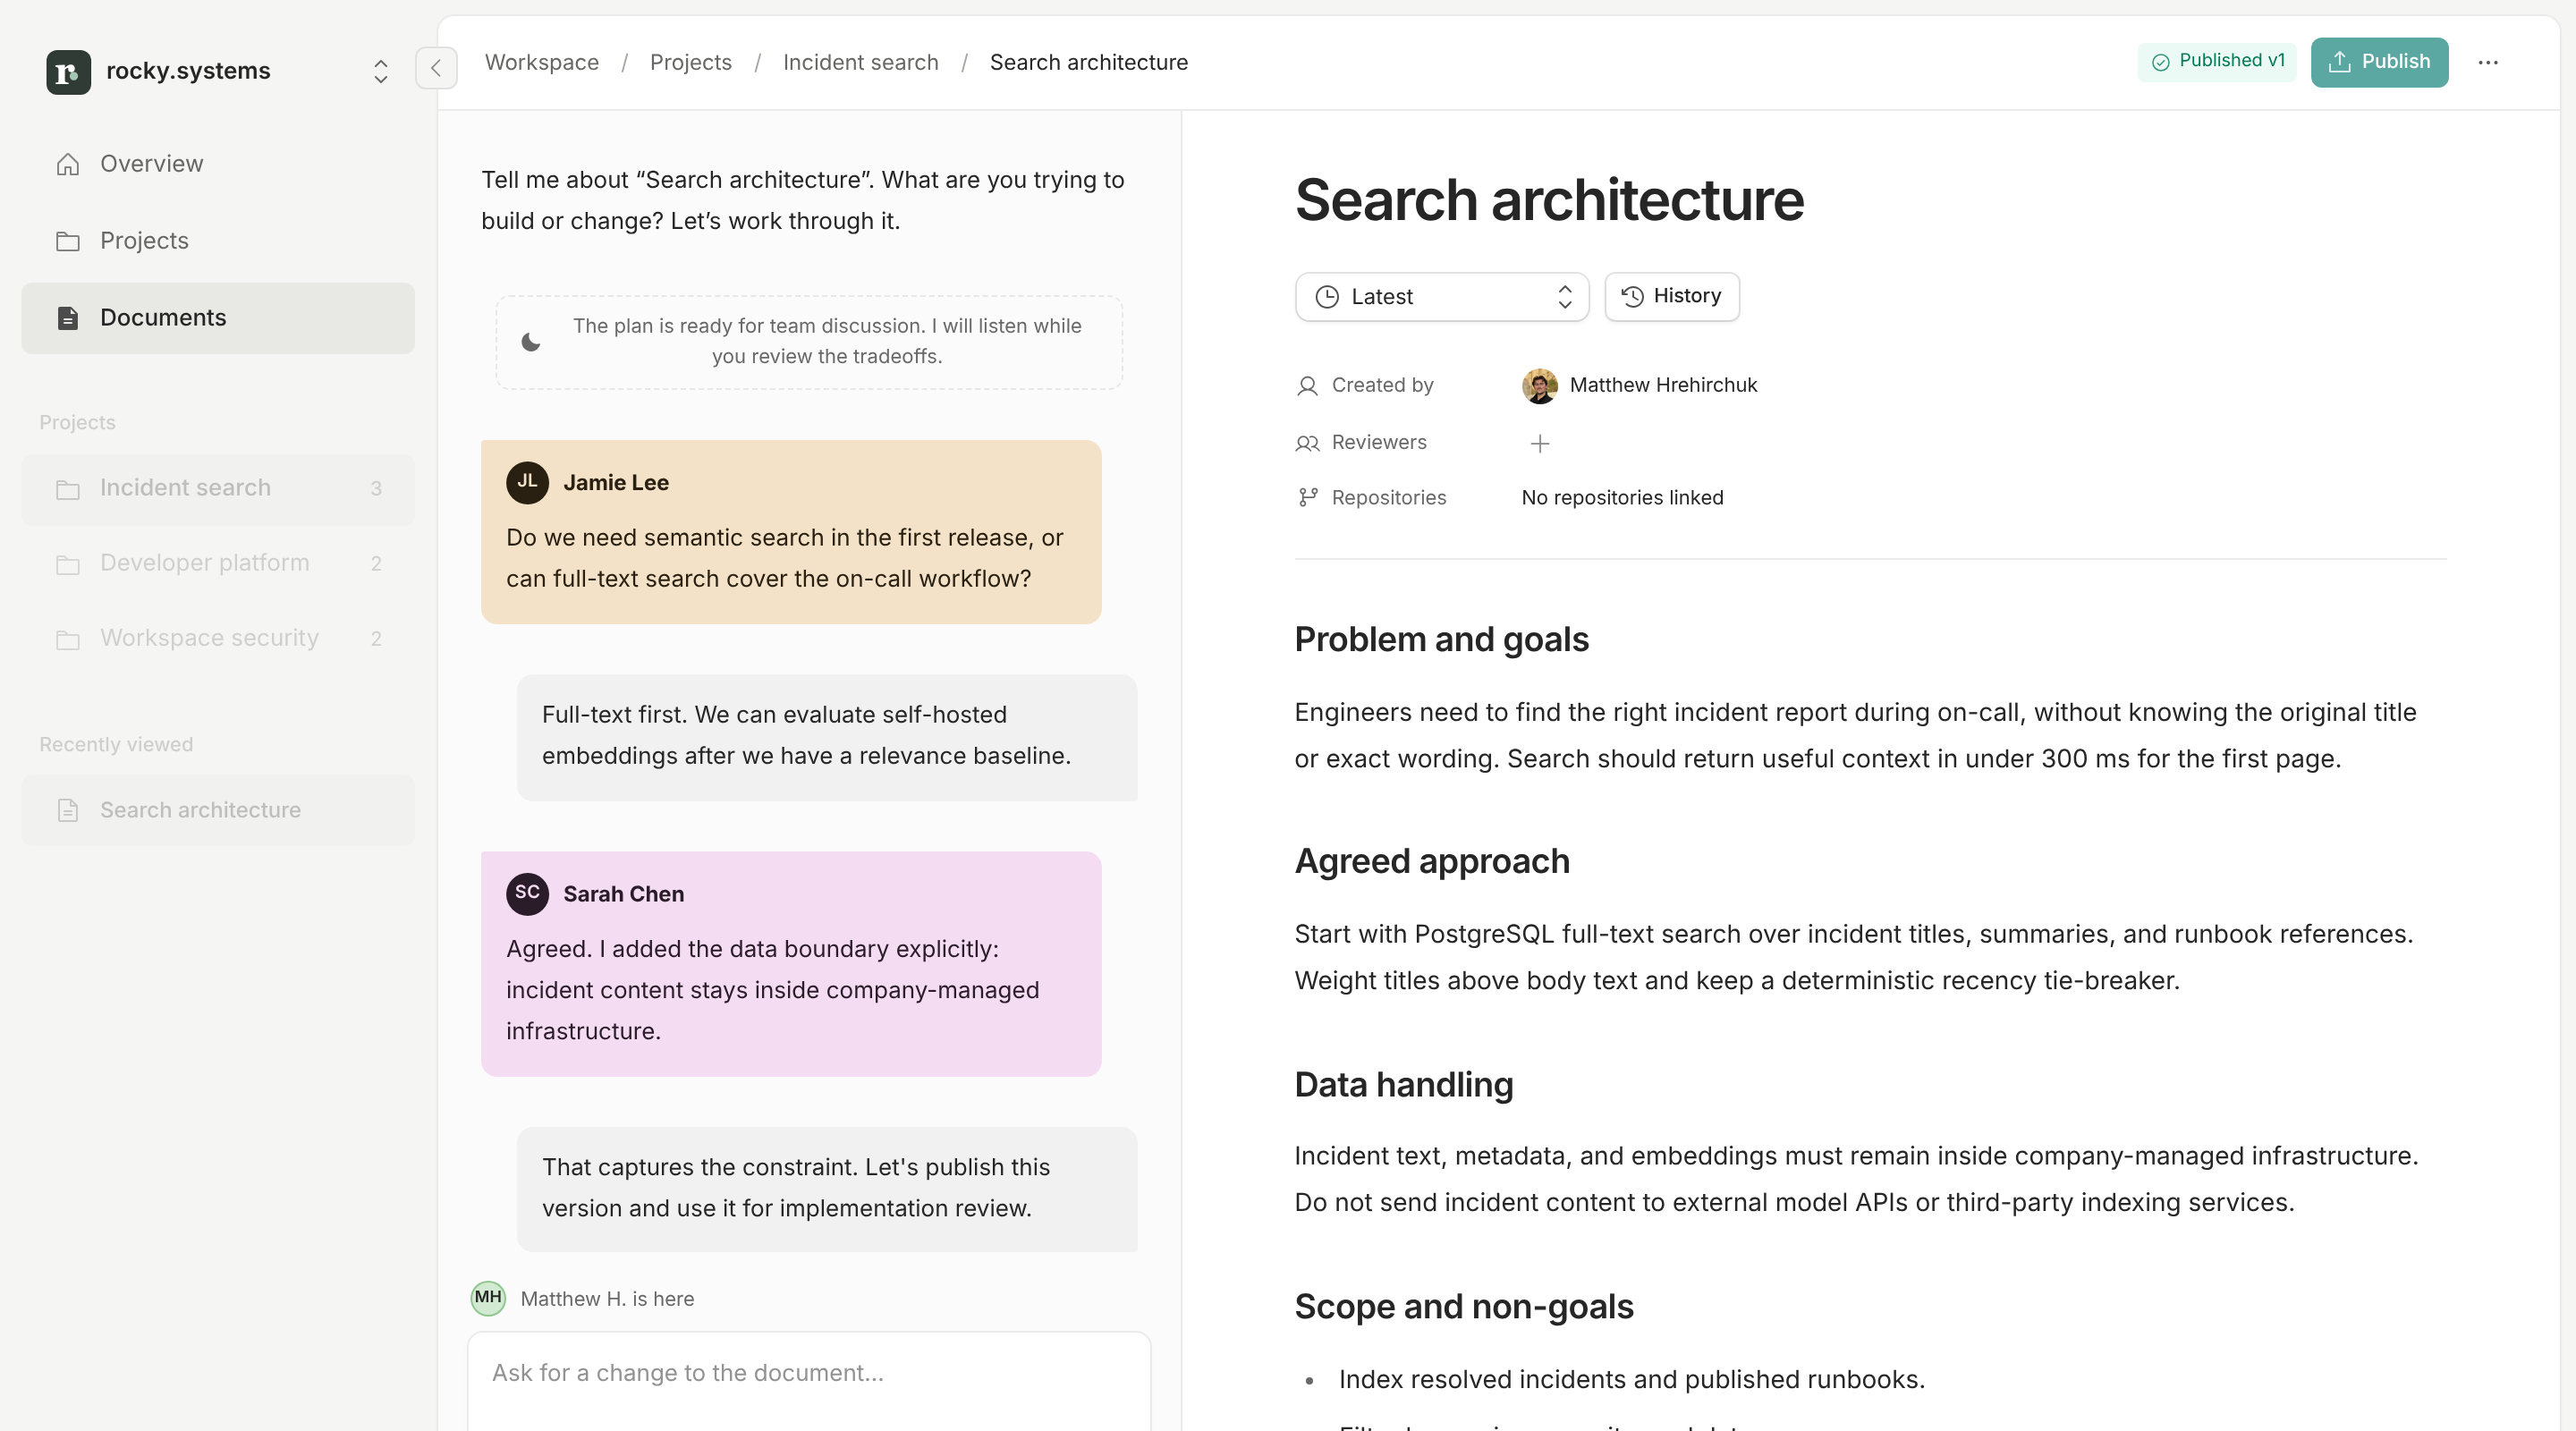Click Jamie Lee's comment card
This screenshot has height=1431, width=2576.
coord(791,532)
